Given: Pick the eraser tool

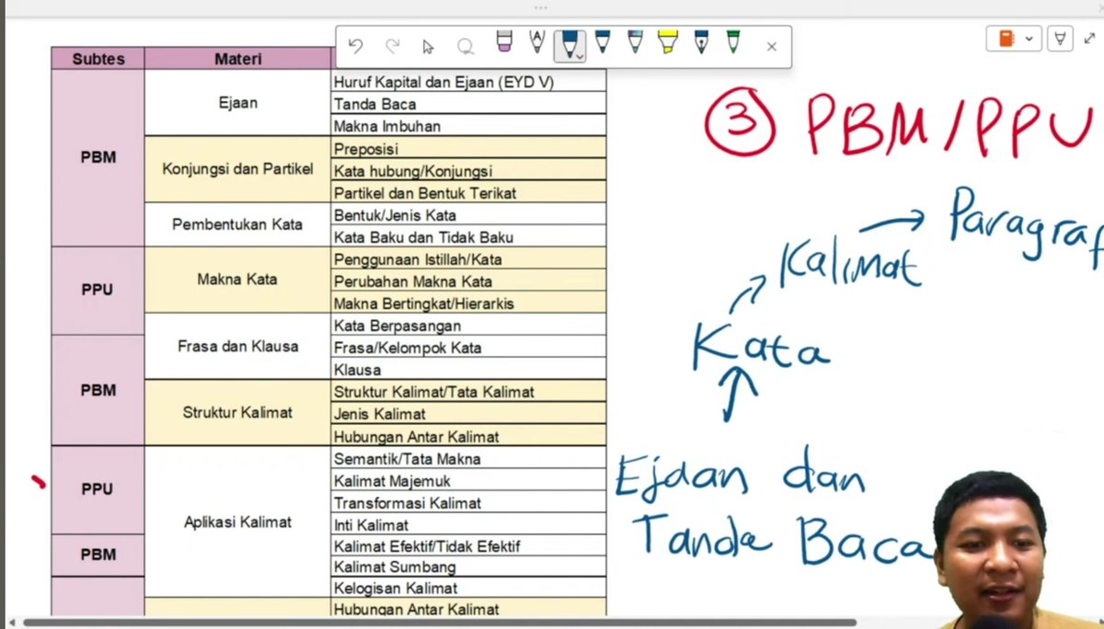Looking at the screenshot, I should click(503, 42).
